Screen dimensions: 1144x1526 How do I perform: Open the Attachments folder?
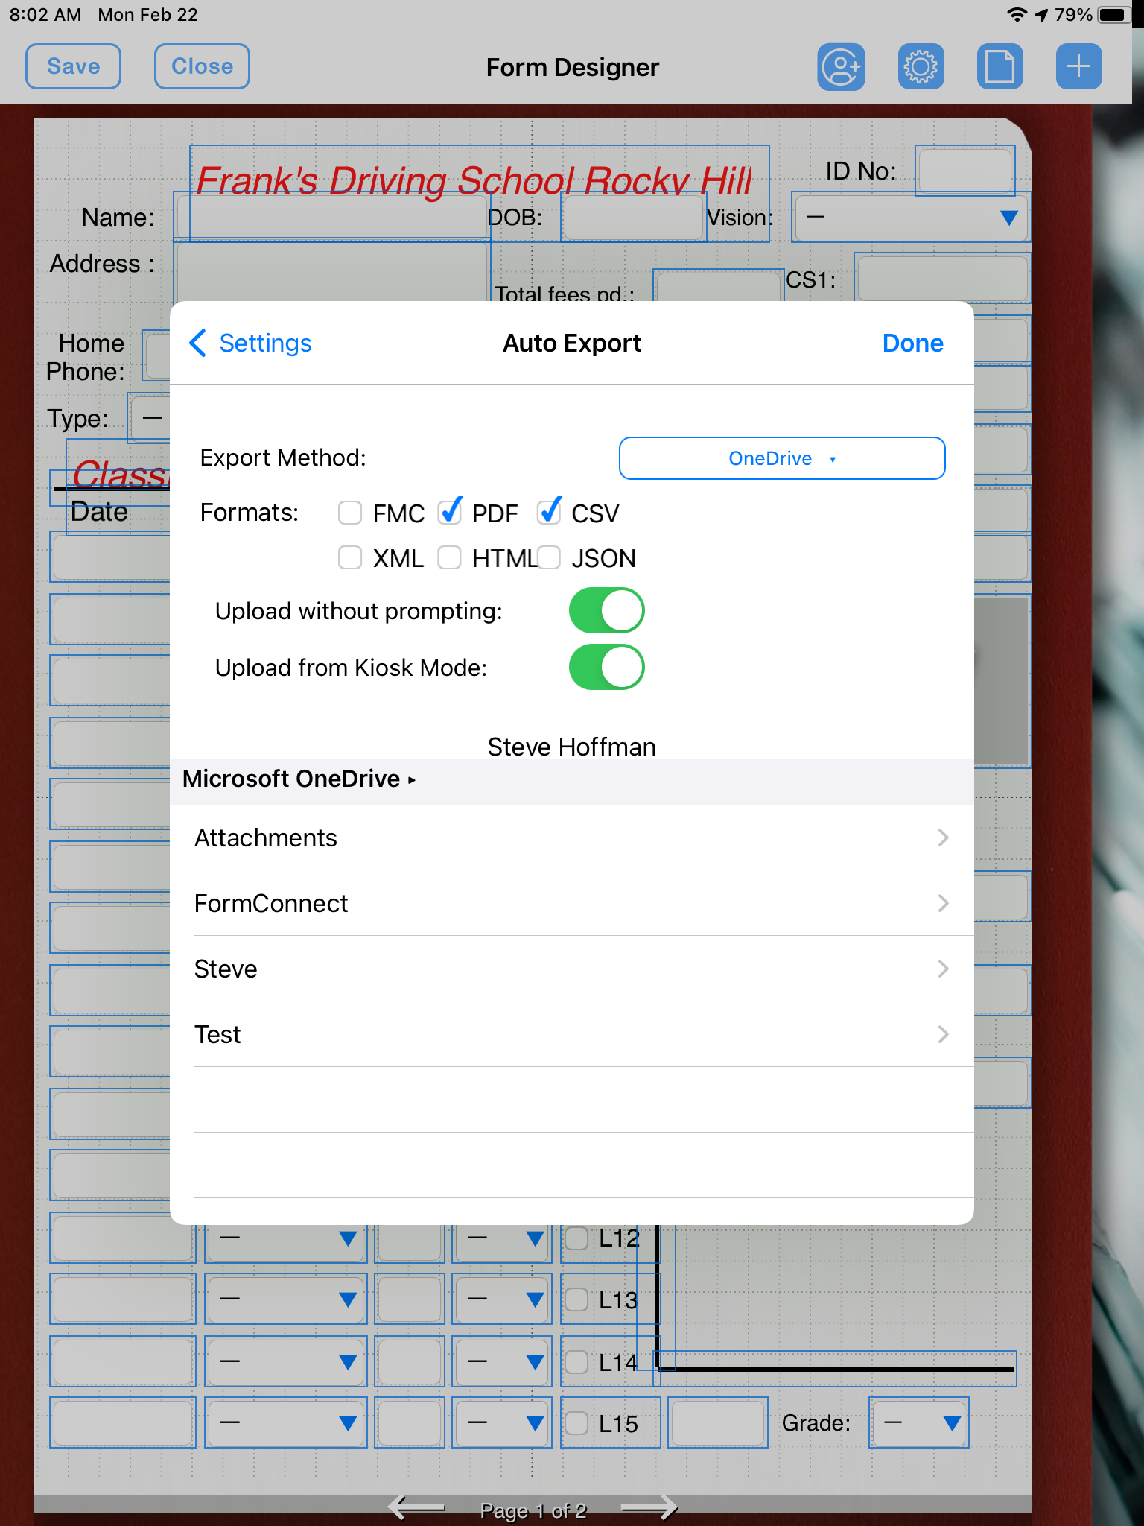(572, 838)
